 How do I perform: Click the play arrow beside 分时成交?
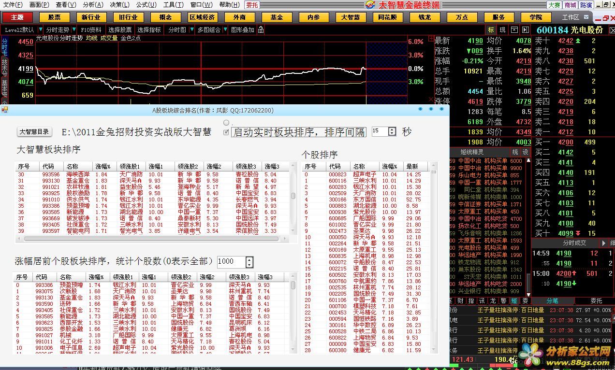click(603, 243)
